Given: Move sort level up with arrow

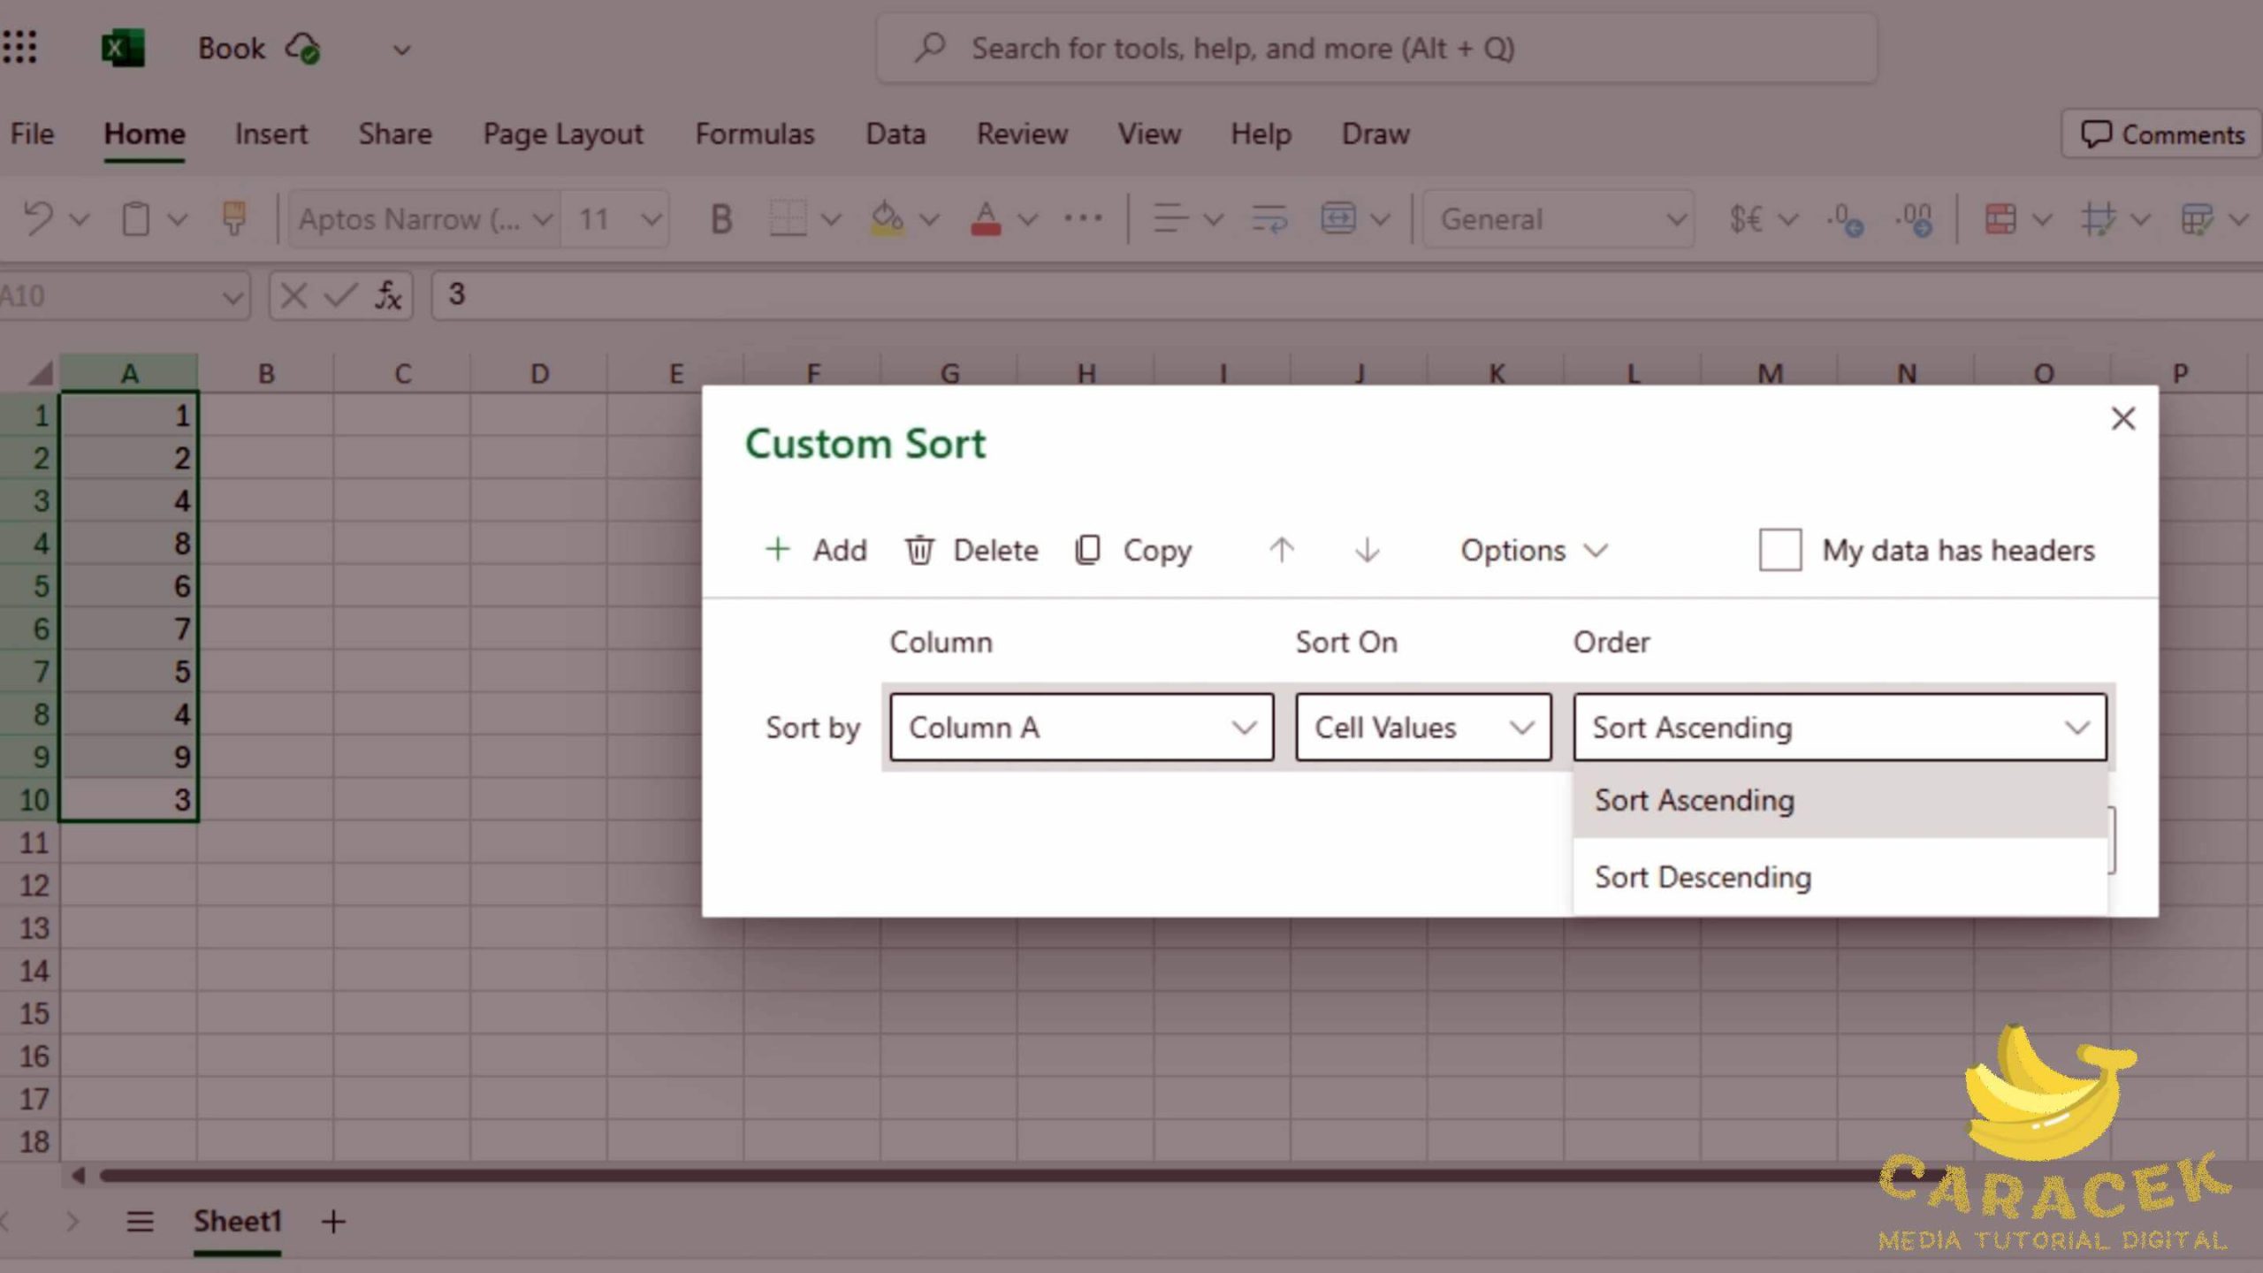Looking at the screenshot, I should pyautogui.click(x=1281, y=550).
